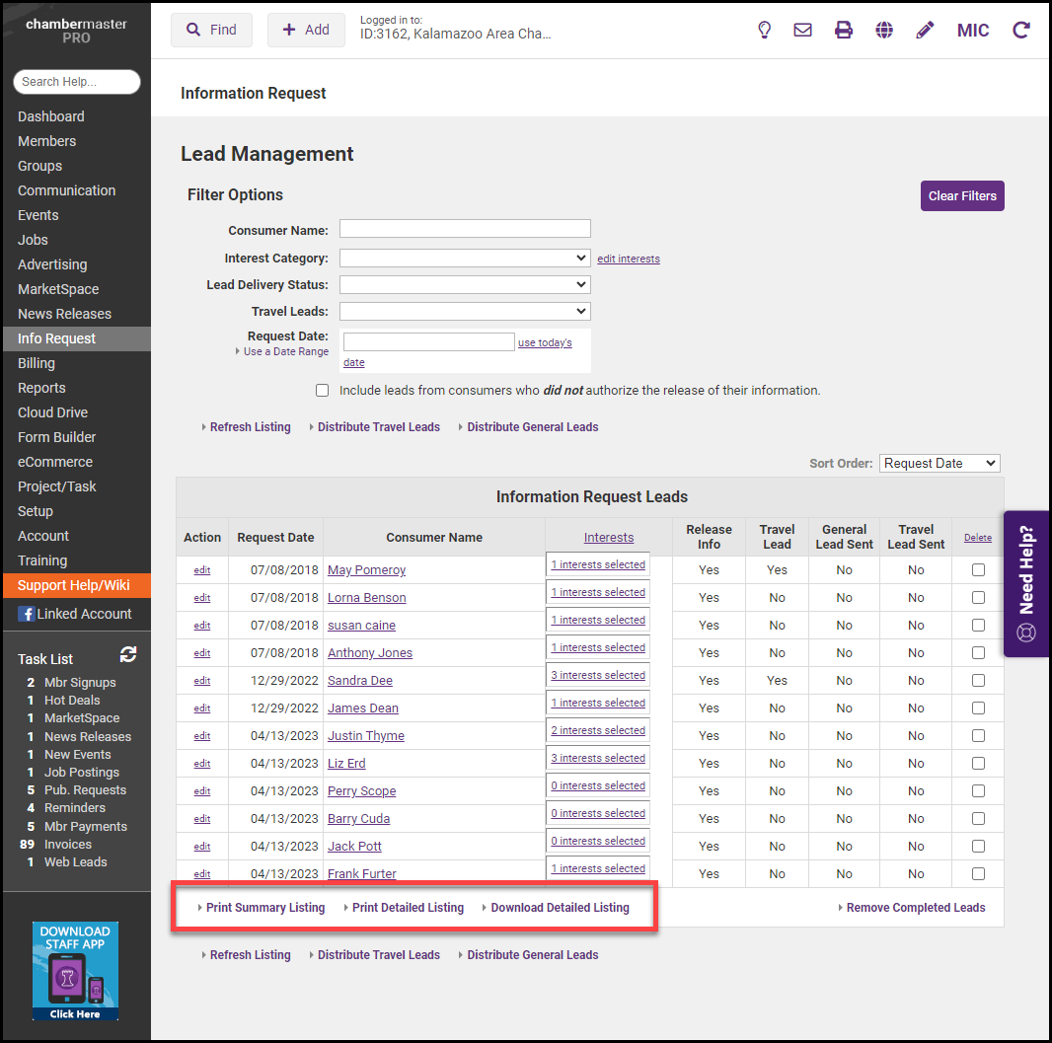Image resolution: width=1052 pixels, height=1043 pixels.
Task: Open the Interest Category dropdown
Action: coord(465,259)
